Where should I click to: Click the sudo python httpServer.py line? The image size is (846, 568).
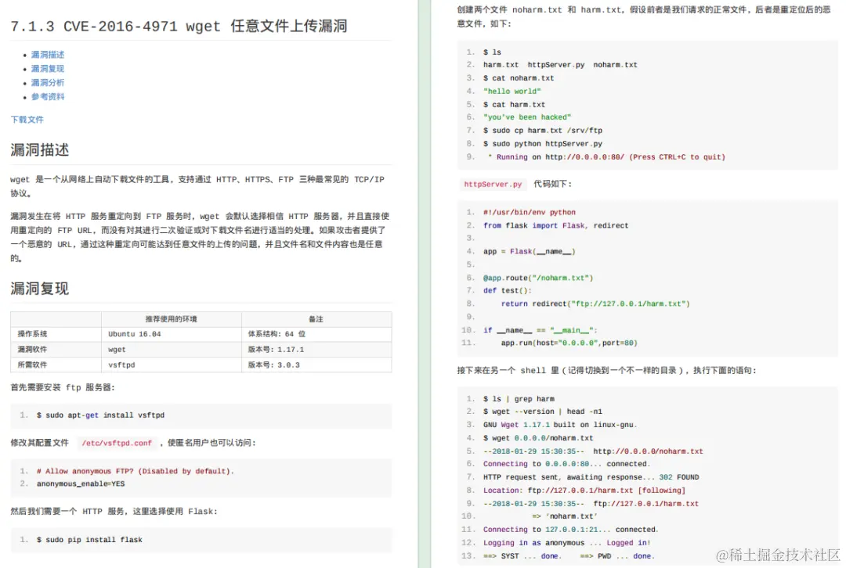point(543,144)
